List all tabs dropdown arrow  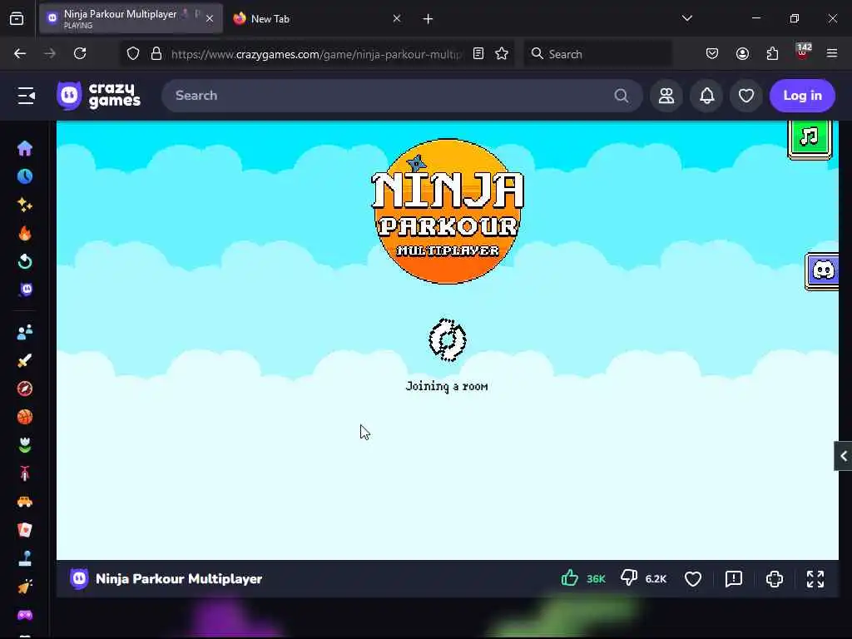pos(686,18)
